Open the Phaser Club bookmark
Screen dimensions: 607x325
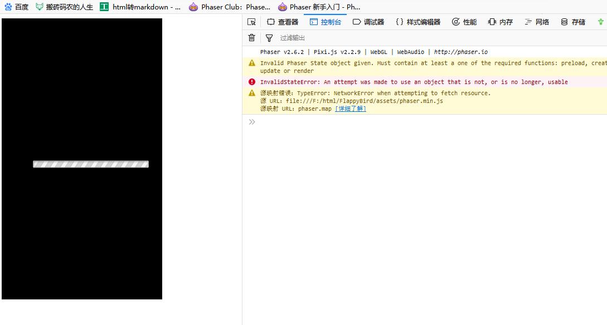point(230,7)
